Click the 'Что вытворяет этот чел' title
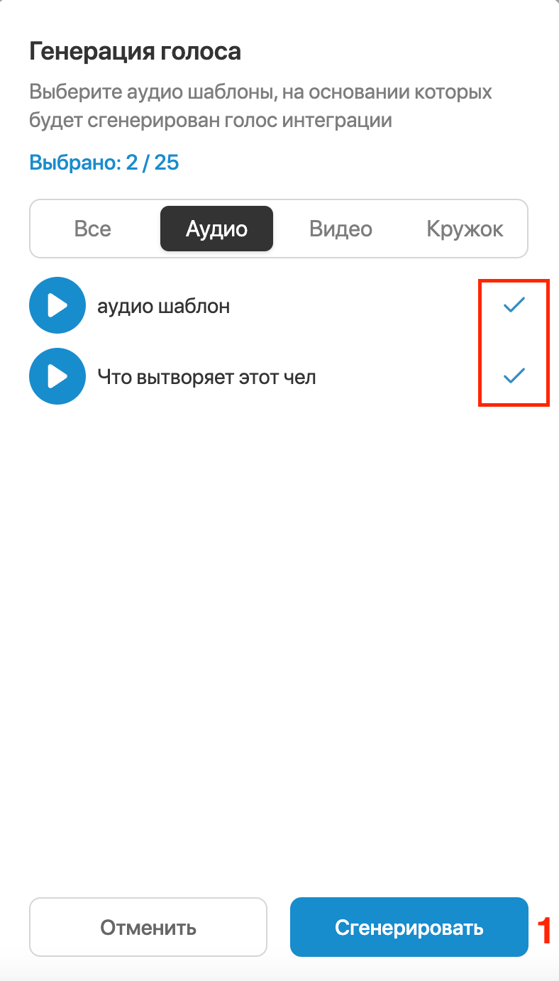Viewport: 559px width, 981px height. pos(206,378)
